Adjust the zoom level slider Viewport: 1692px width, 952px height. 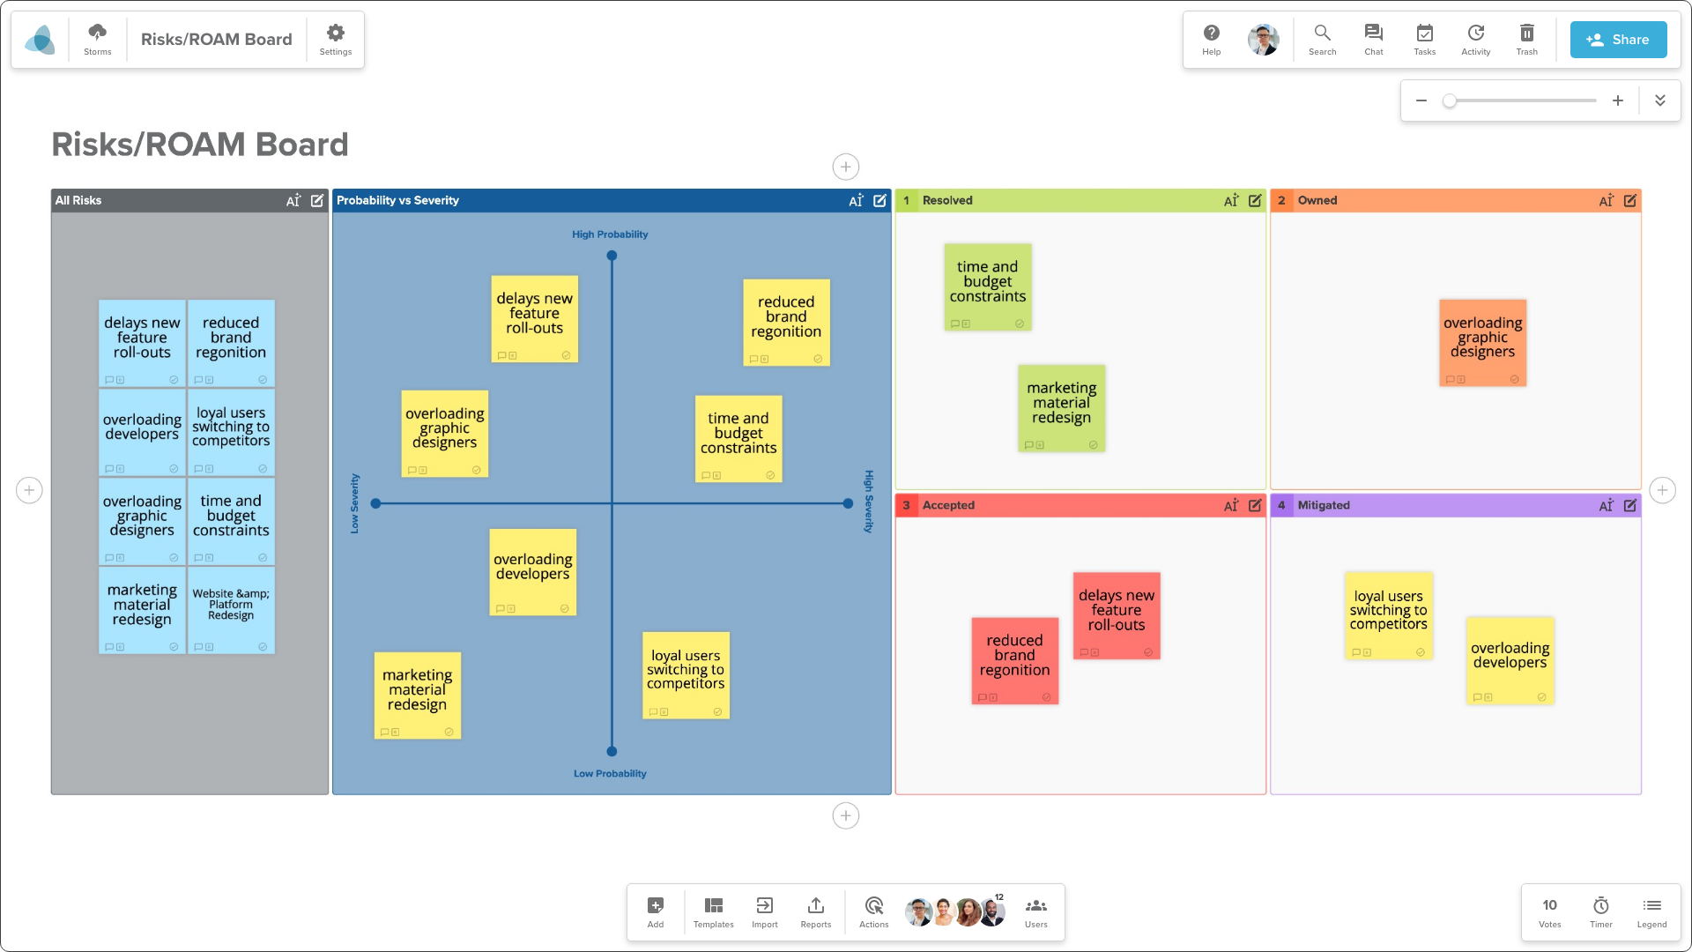click(x=1521, y=100)
